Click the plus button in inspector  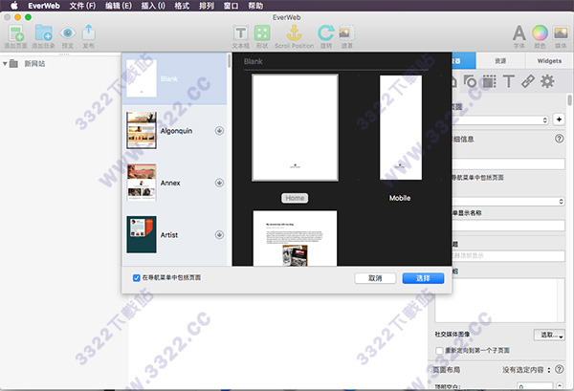point(559,119)
